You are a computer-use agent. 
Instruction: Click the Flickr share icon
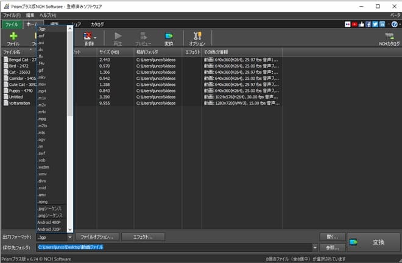(347, 24)
